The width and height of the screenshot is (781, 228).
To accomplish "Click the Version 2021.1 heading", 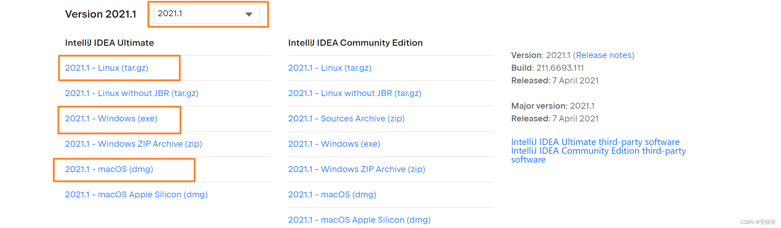I will [101, 14].
